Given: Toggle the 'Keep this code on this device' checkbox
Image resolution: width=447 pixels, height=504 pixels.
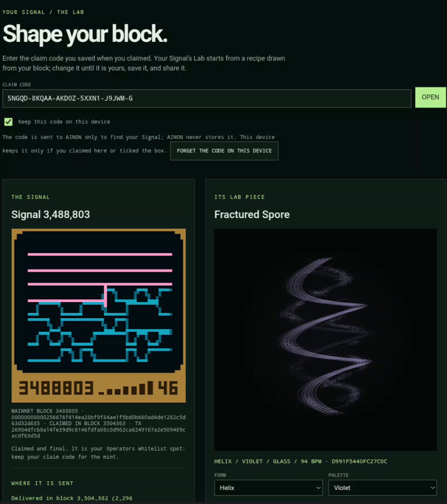Looking at the screenshot, I should 8,122.
